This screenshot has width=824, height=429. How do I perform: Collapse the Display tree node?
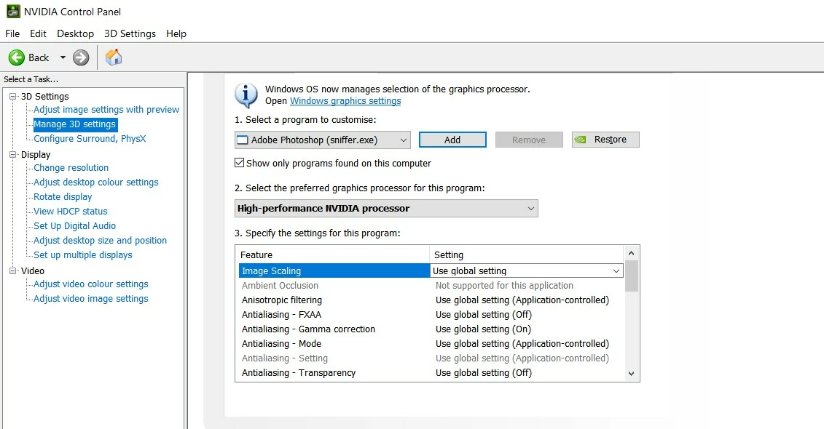click(13, 155)
